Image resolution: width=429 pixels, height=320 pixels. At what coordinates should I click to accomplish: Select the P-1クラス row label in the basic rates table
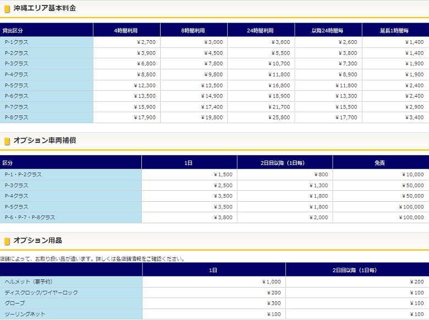tap(16, 42)
